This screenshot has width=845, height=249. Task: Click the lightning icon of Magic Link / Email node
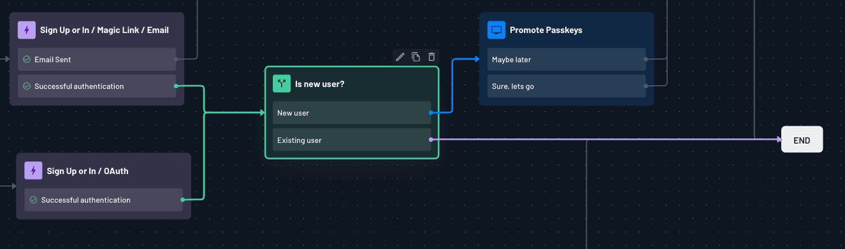[27, 30]
